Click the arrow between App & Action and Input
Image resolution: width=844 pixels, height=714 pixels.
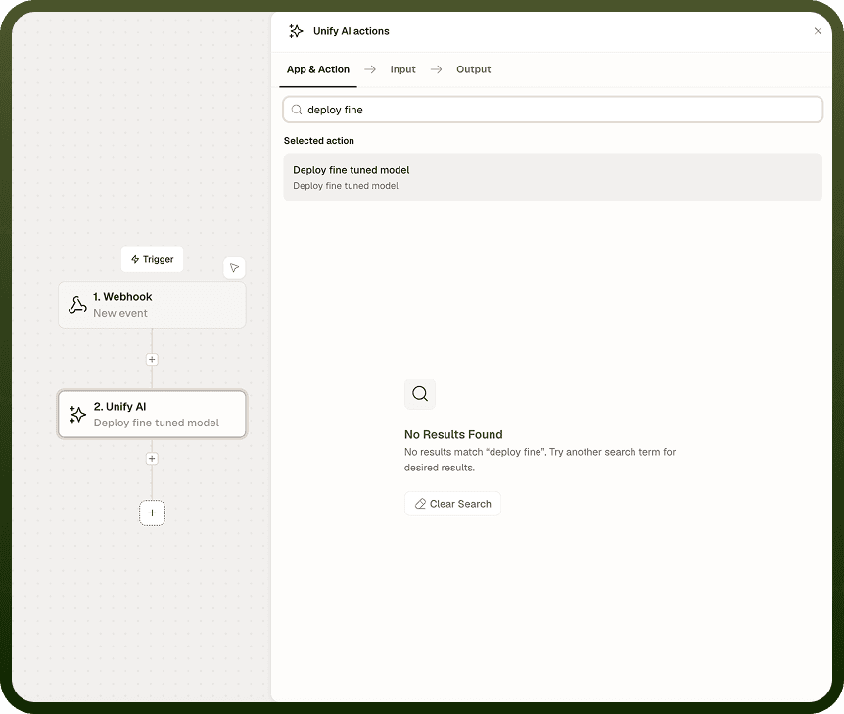click(x=370, y=69)
